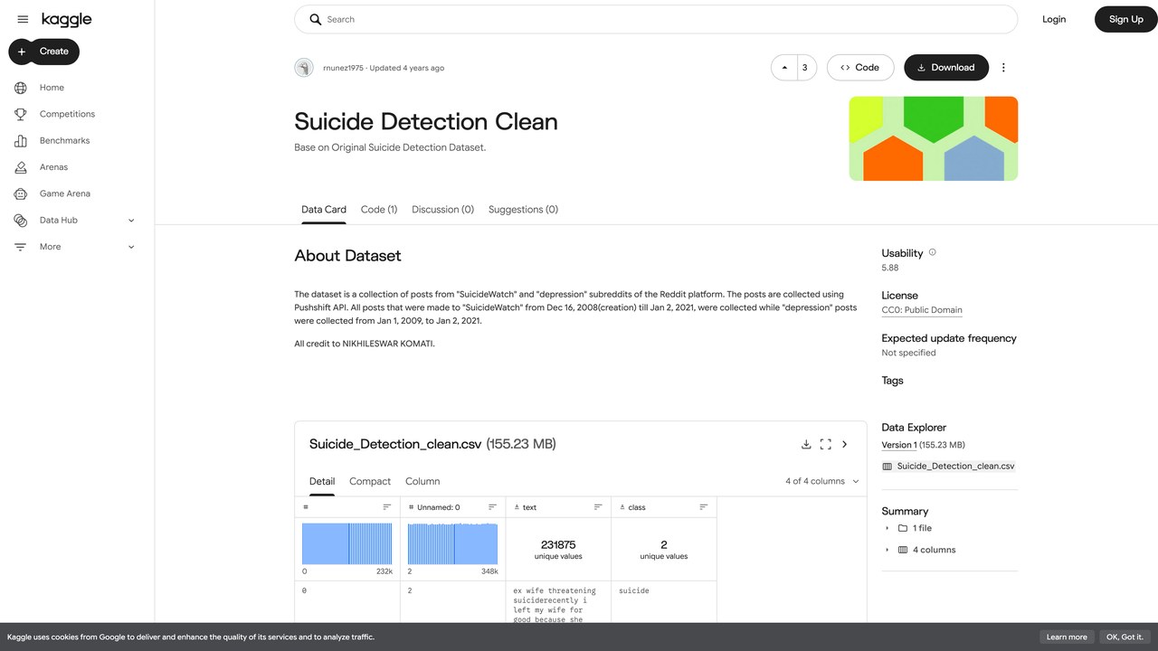This screenshot has width=1158, height=651.
Task: Click the Download button
Action: (x=946, y=68)
